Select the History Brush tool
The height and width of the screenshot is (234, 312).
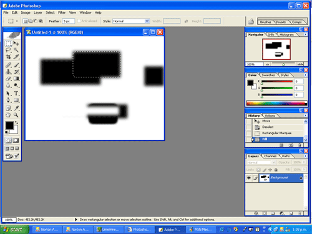16,72
